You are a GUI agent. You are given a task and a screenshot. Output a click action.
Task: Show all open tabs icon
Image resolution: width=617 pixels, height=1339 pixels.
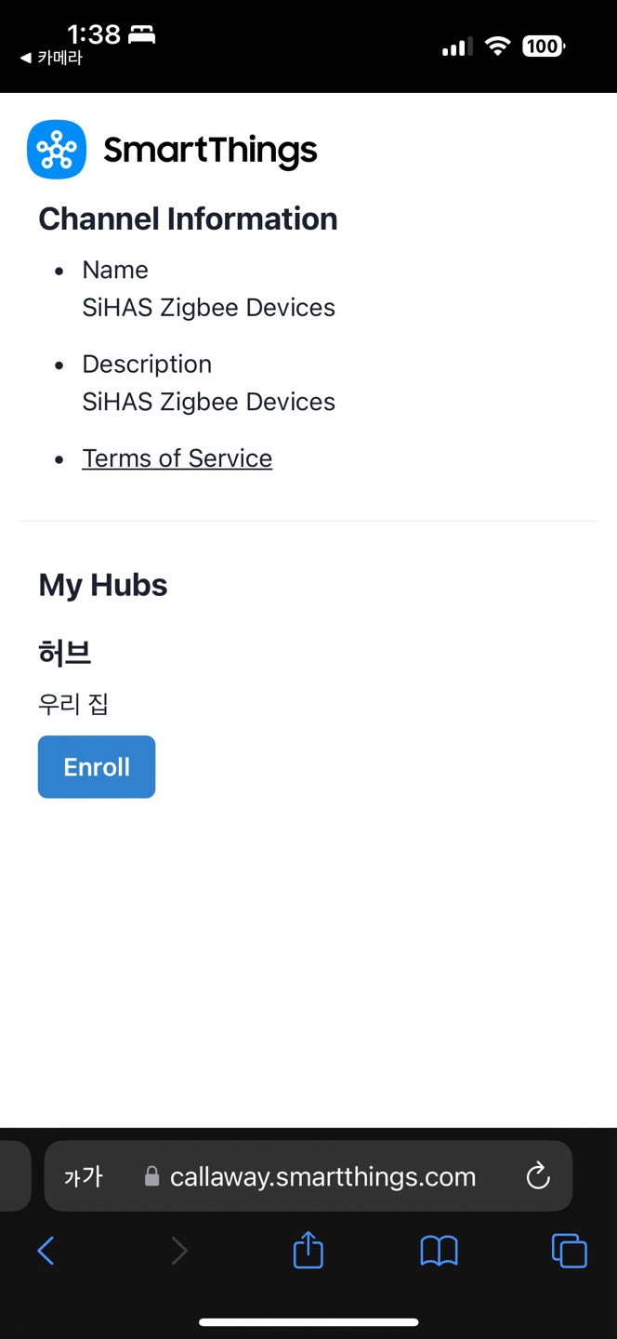(x=570, y=1251)
